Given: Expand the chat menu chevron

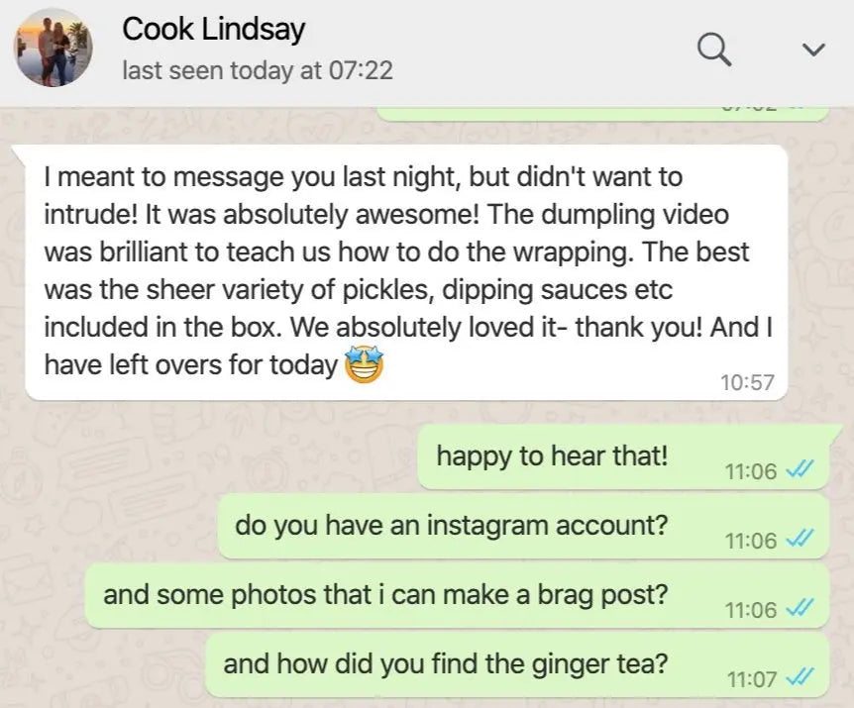Looking at the screenshot, I should (813, 50).
